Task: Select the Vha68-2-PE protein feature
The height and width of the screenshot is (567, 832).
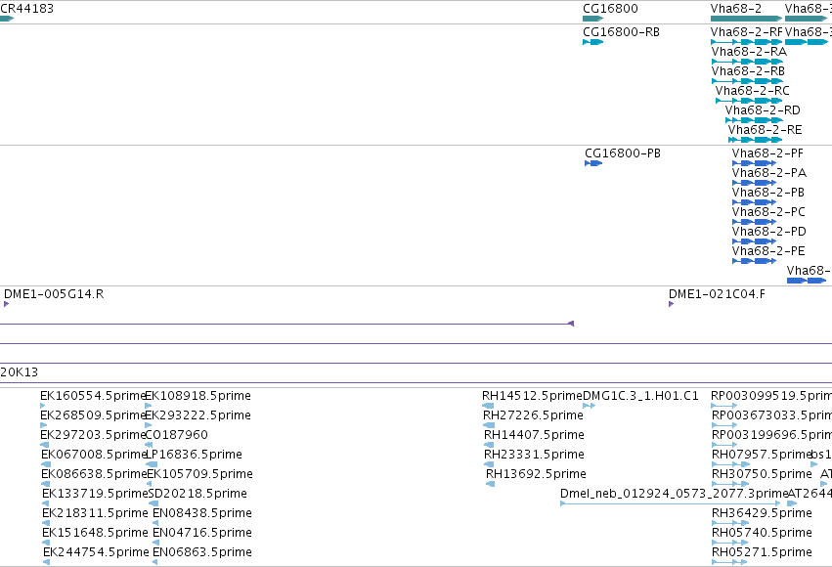Action: click(754, 261)
